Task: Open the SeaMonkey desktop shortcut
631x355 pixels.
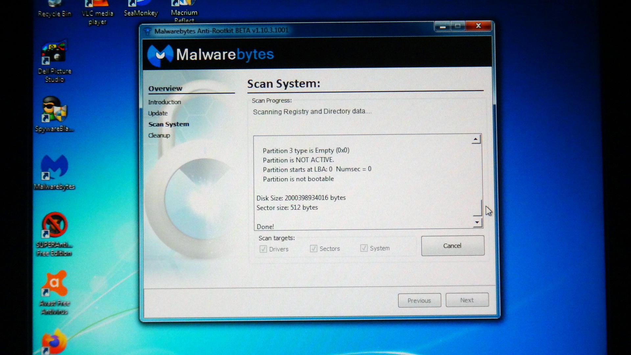Action: coord(141,9)
